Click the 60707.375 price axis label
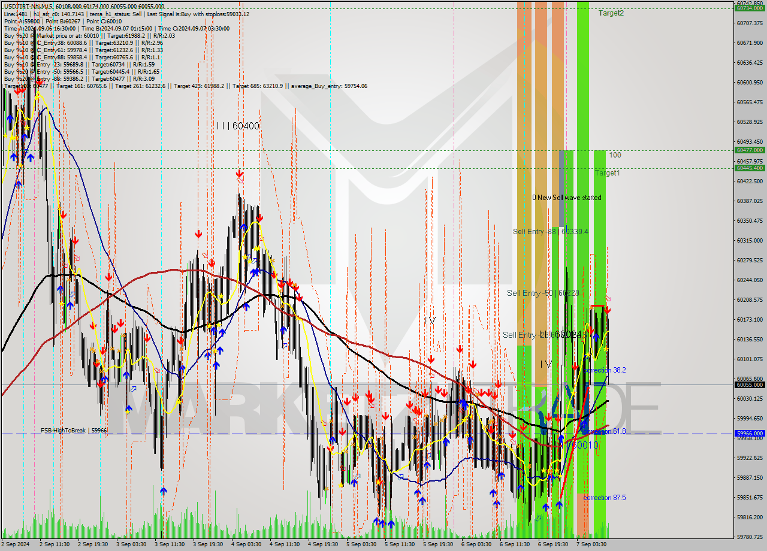767x551 pixels. pos(751,23)
